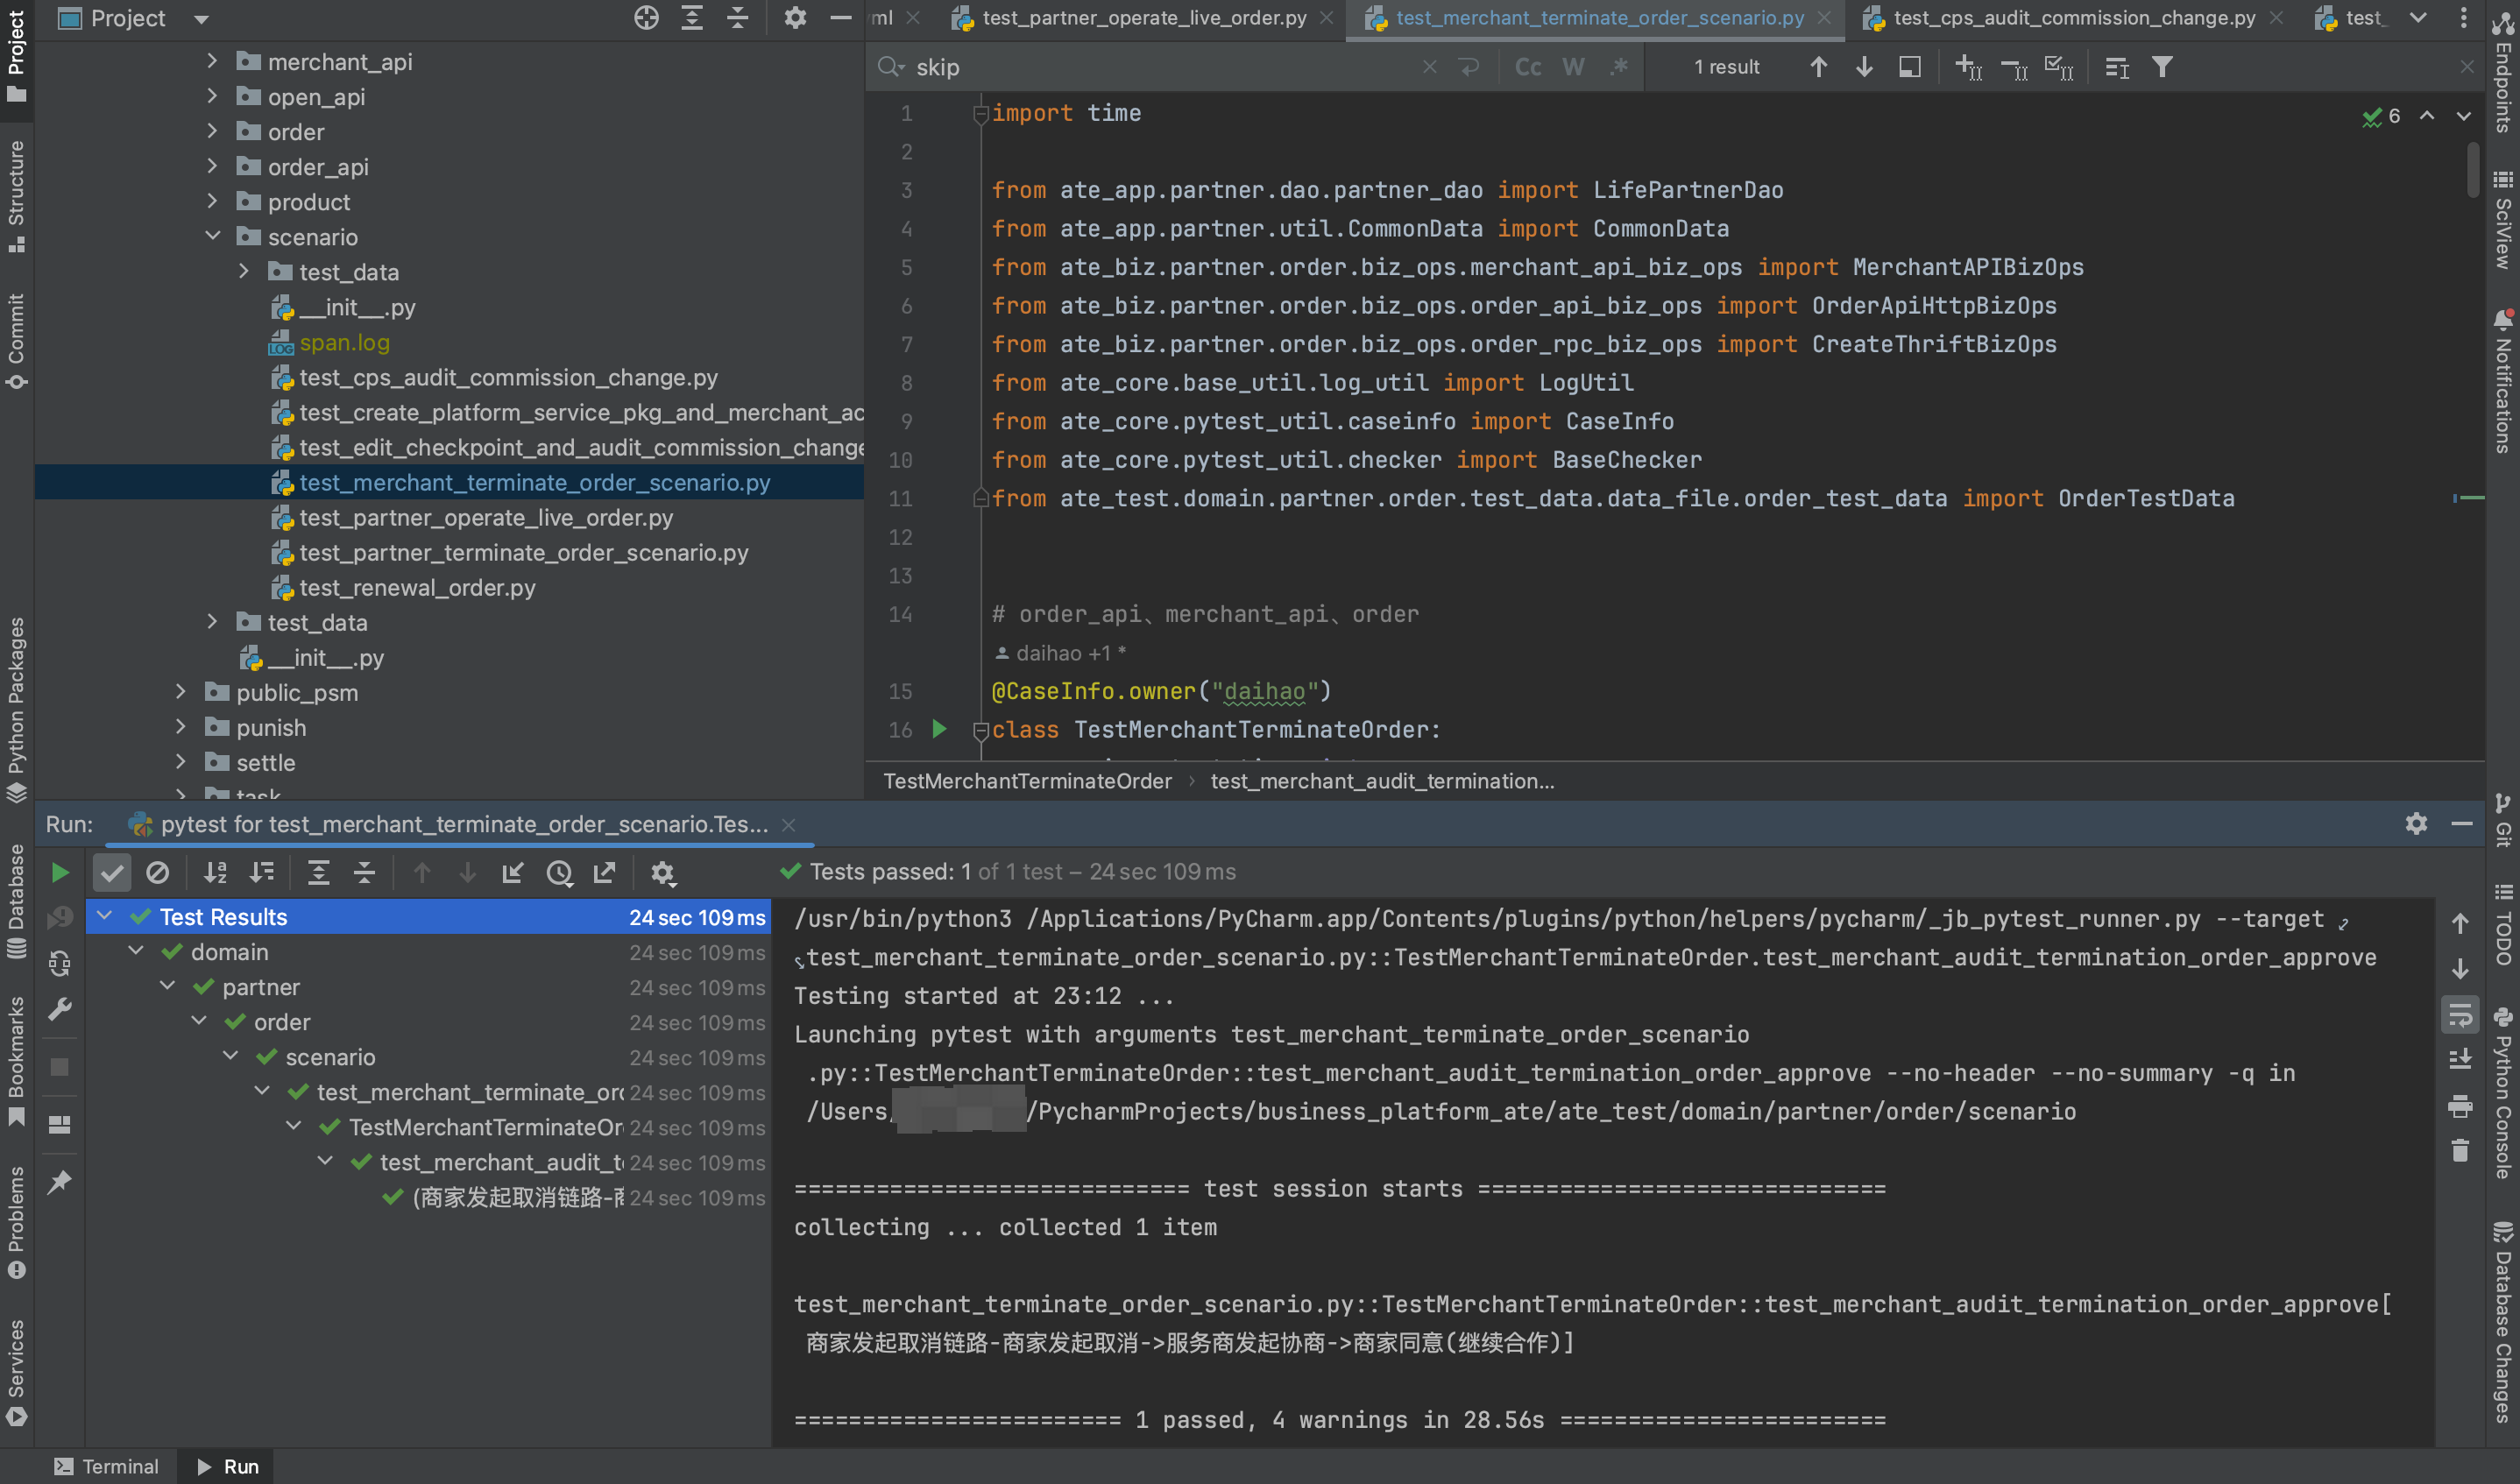Add selection for next occurrence
The height and width of the screenshot is (1484, 2520).
pos(1968,67)
